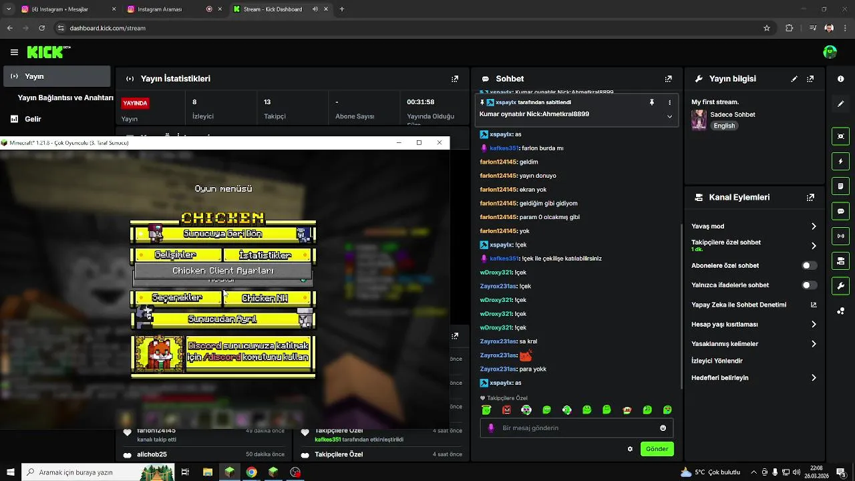
Task: Reload the dashboard page
Action: click(x=41, y=28)
